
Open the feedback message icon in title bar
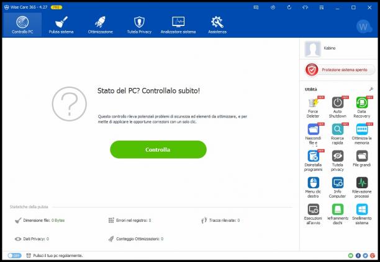click(x=256, y=7)
